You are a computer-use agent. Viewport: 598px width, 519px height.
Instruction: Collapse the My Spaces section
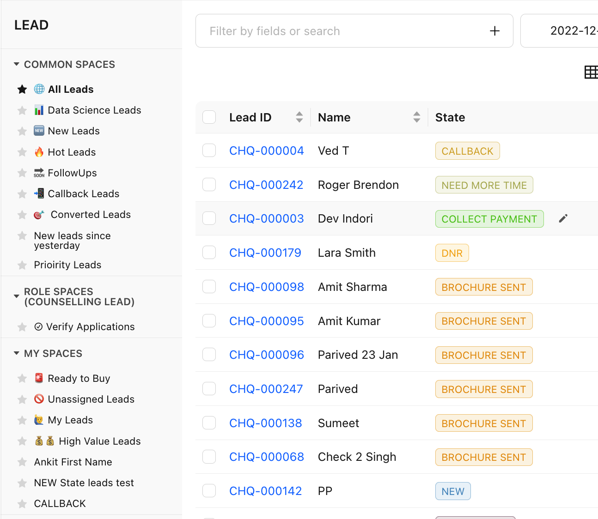tap(17, 353)
